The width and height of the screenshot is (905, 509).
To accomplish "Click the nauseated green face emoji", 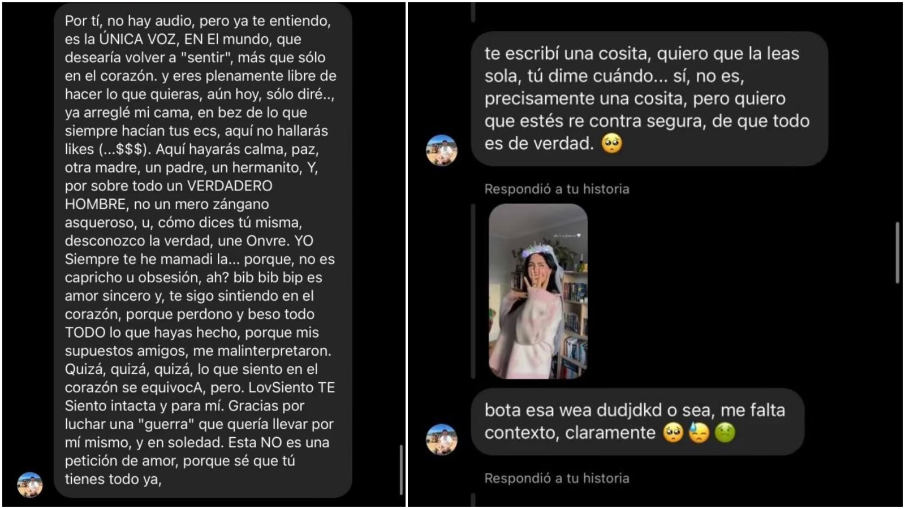I will (725, 433).
